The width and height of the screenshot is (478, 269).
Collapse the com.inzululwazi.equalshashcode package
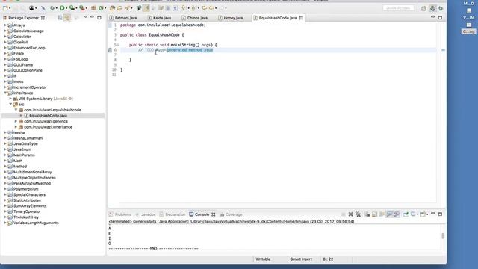coord(16,110)
